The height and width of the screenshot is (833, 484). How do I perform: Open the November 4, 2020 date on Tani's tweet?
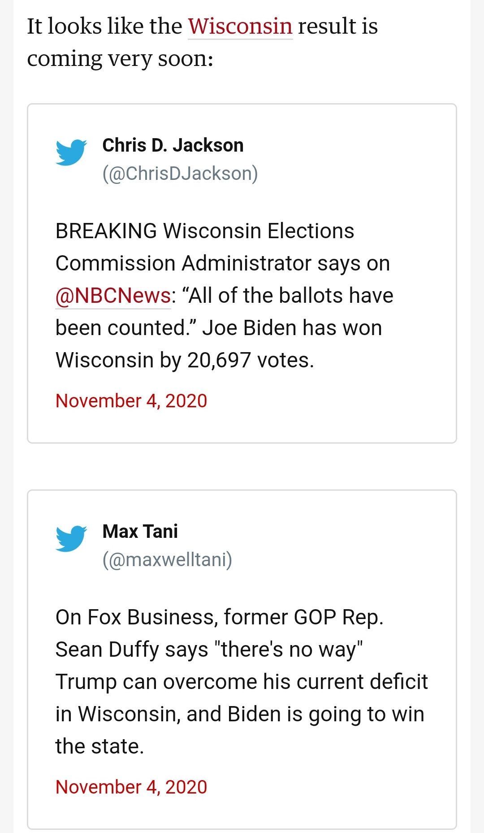pyautogui.click(x=131, y=787)
